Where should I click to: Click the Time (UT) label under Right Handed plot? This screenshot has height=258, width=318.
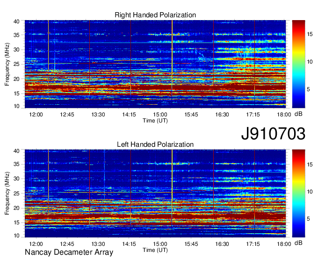155,121
